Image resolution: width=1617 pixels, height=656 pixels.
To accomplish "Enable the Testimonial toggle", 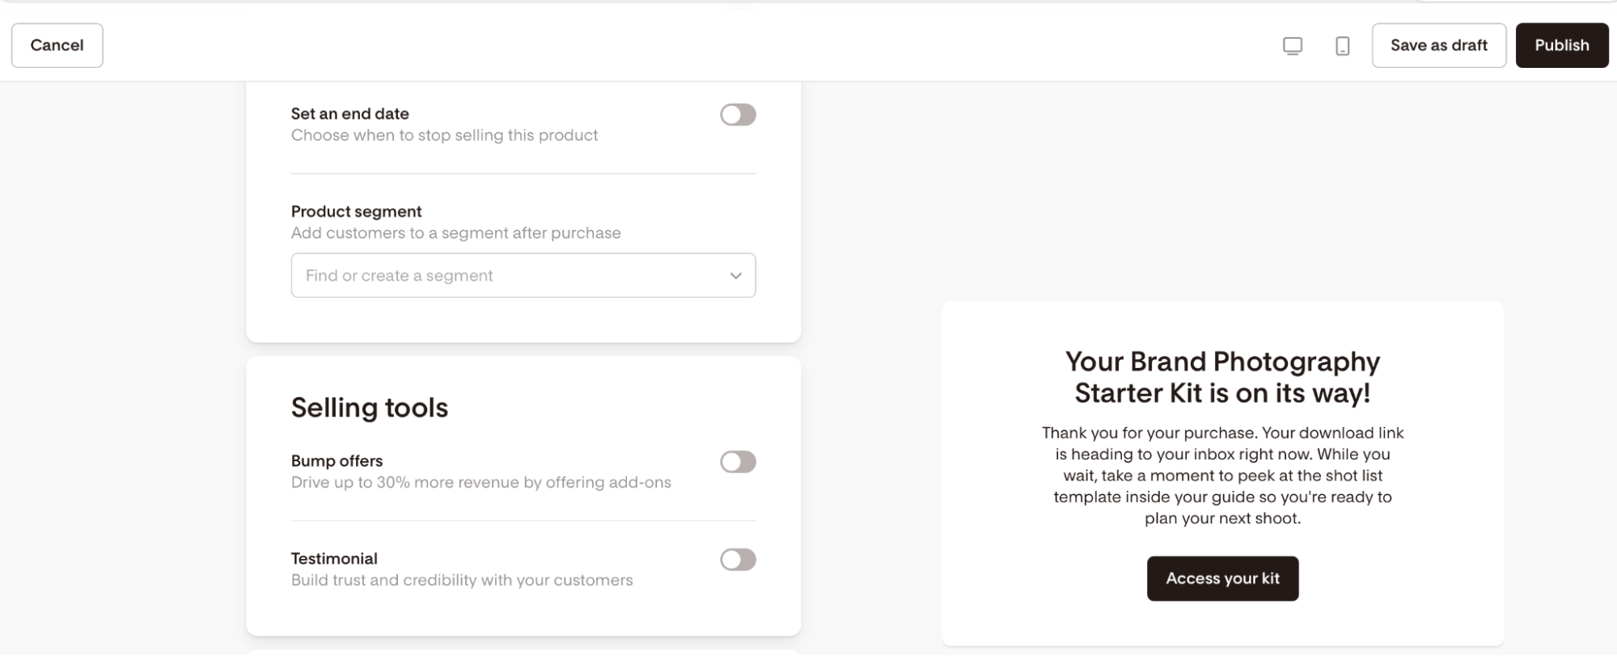I will click(x=738, y=560).
